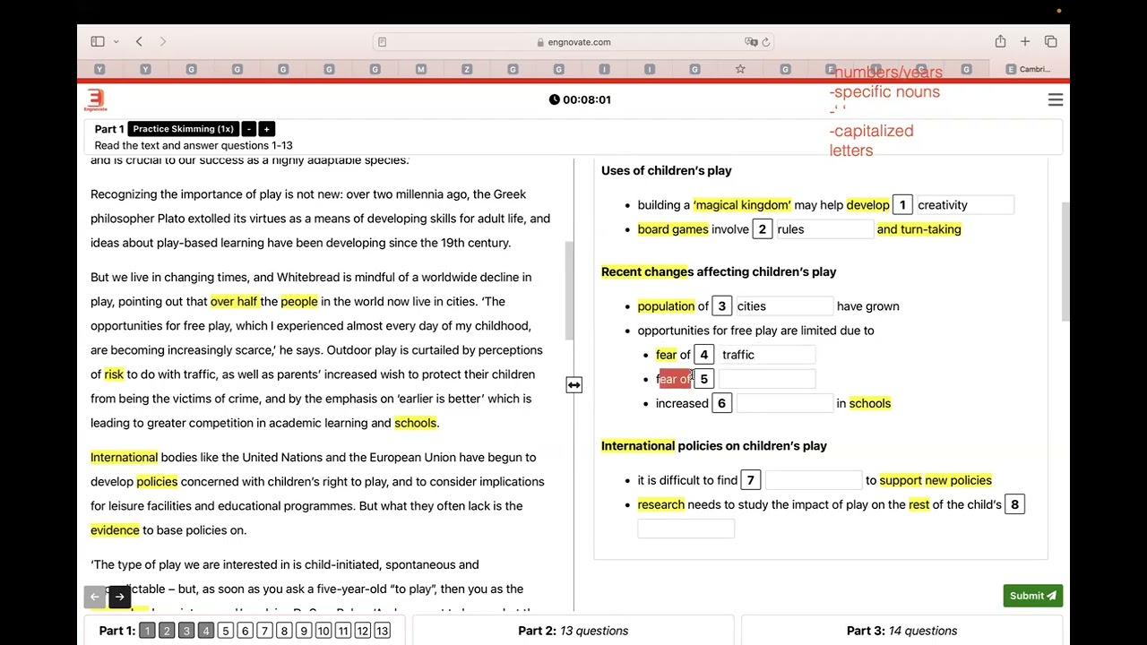The width and height of the screenshot is (1147, 645).
Task: Click the empty answer field for question 6
Action: click(785, 403)
